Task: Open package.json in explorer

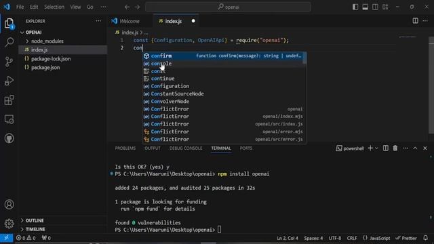Action: (x=63, y=68)
